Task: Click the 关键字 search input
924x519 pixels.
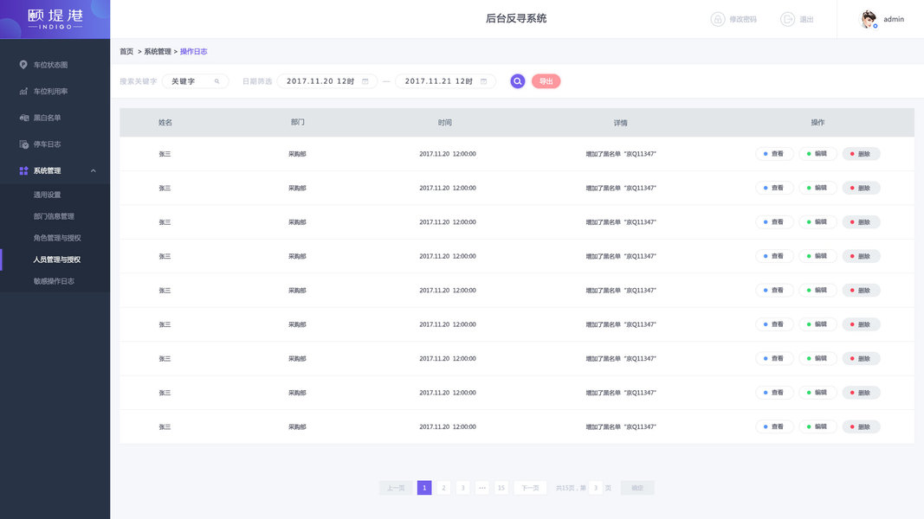Action: 195,81
